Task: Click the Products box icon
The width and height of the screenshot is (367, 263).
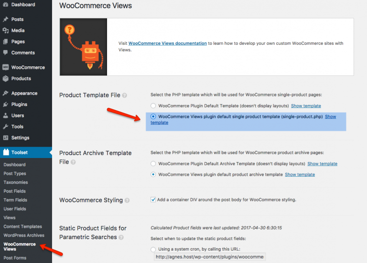Action: tap(6, 79)
